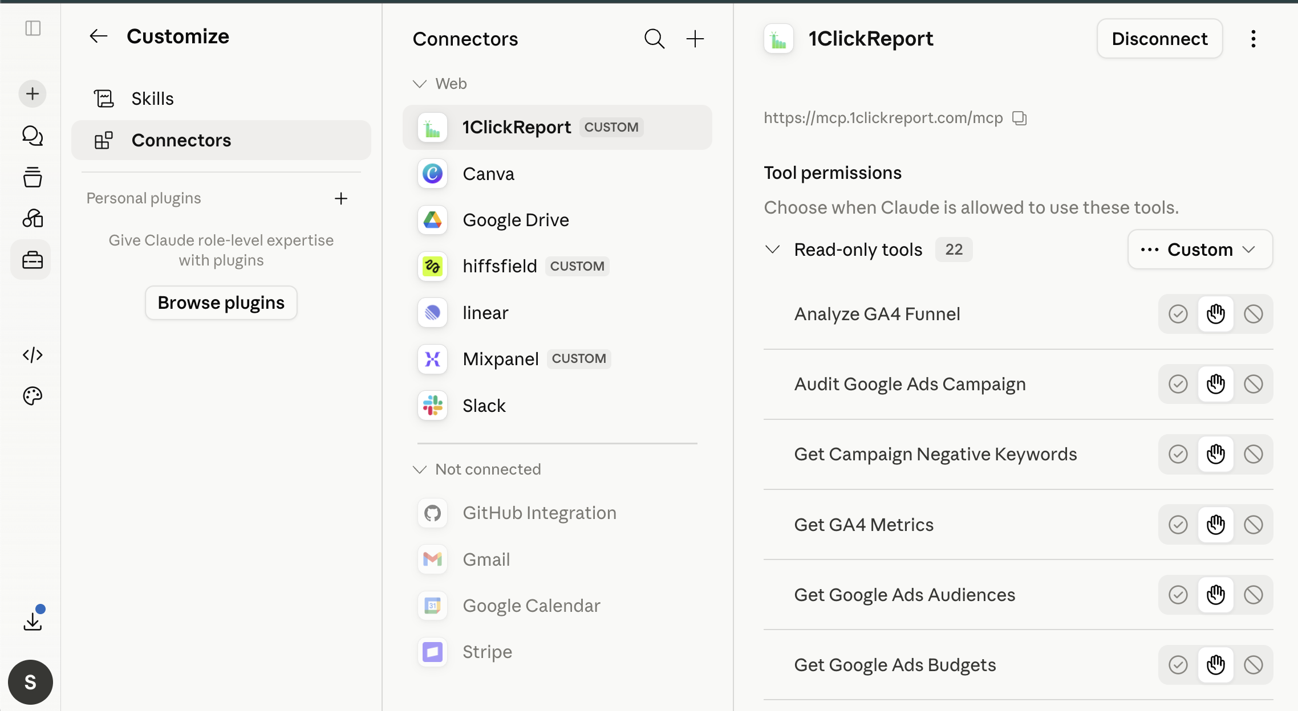Click the Get Google Ads Budgets label
This screenshot has height=711, width=1298.
coord(895,665)
